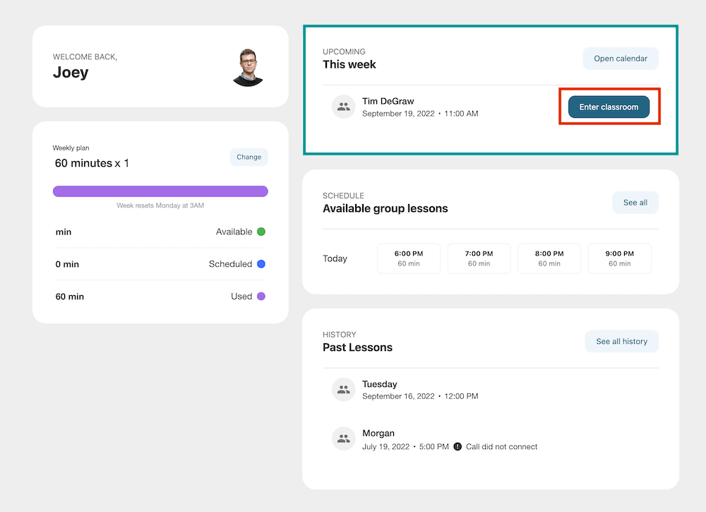Click the green Available status dot
The image size is (706, 512).
click(261, 232)
